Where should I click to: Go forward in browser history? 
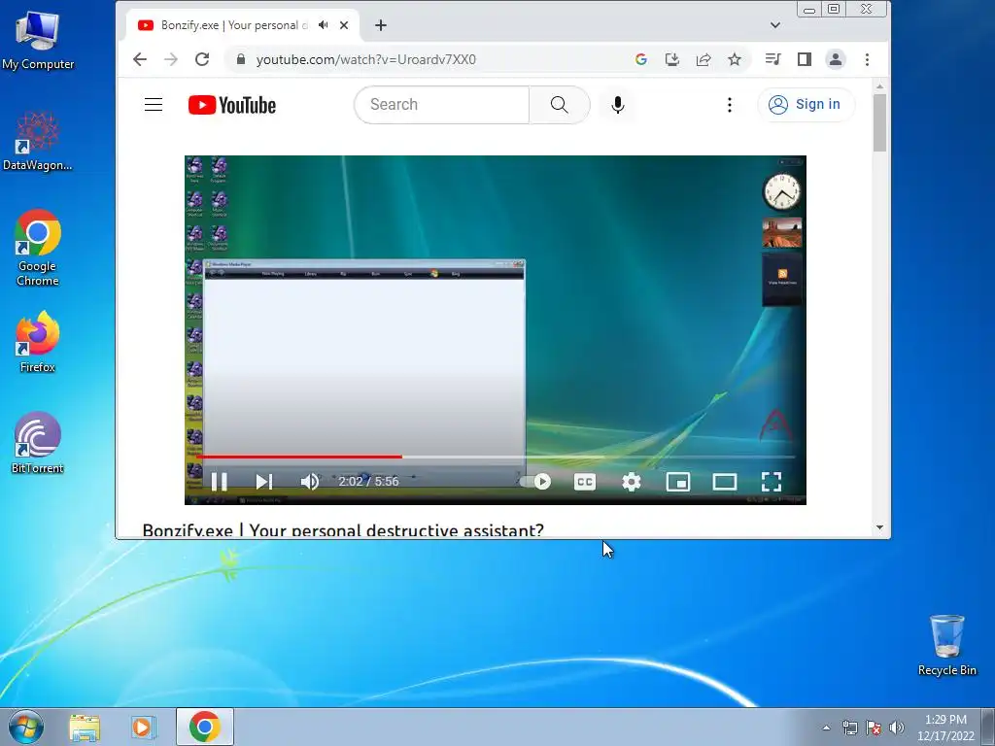(171, 59)
